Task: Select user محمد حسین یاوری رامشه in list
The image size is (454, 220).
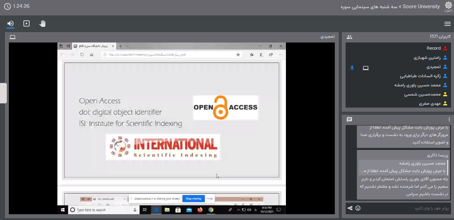Action: click(x=398, y=85)
